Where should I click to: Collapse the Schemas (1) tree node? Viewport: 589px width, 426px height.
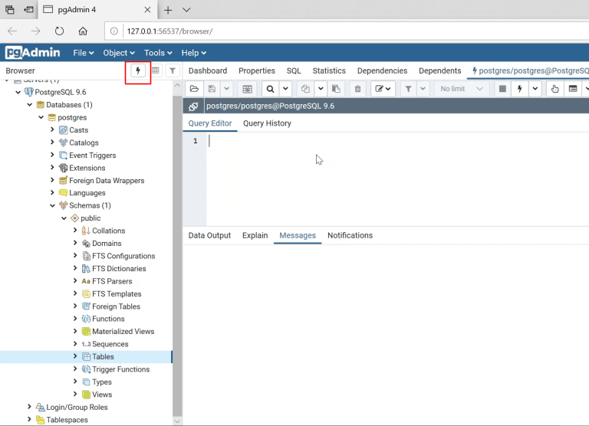[x=53, y=205]
